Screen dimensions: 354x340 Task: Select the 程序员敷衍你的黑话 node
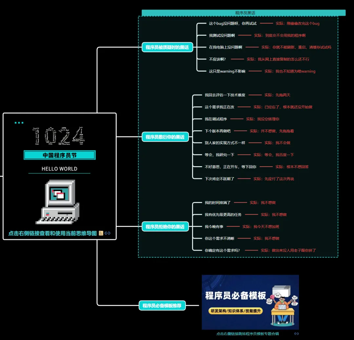click(165, 137)
